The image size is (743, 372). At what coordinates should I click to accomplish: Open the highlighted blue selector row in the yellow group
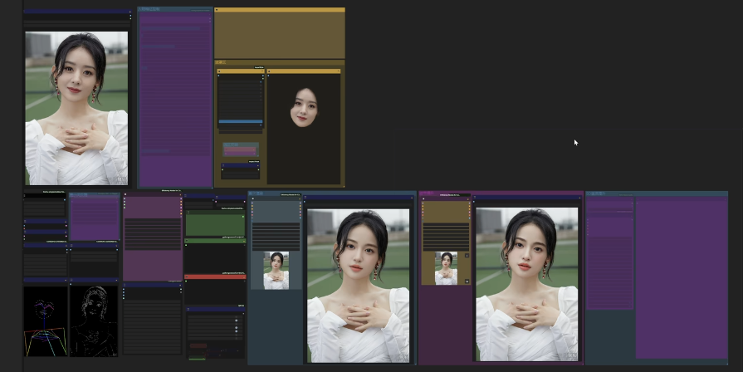241,122
